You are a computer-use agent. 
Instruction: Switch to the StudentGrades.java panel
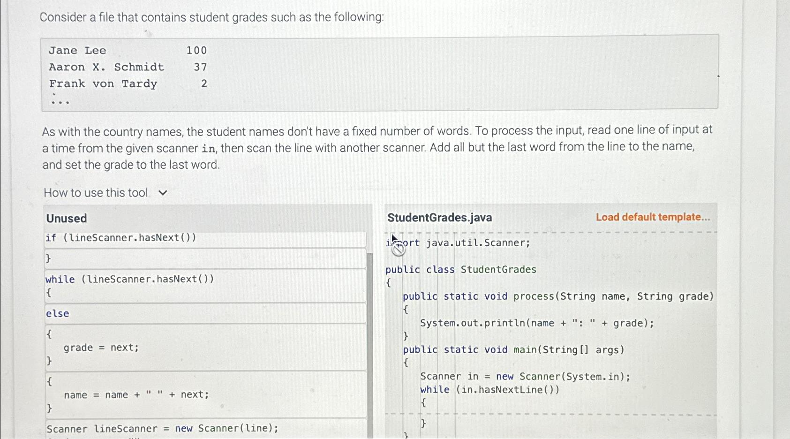click(x=439, y=217)
